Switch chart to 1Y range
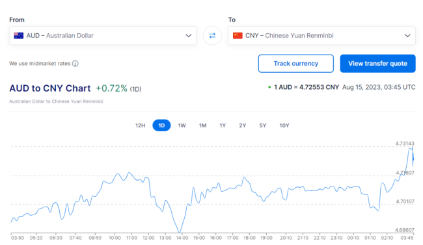Image resolution: width=423 pixels, height=245 pixels. click(223, 125)
